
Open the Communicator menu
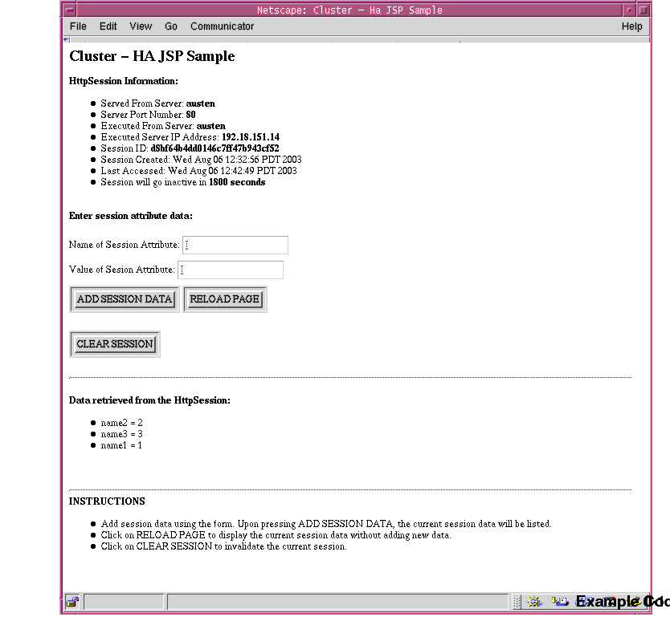tap(222, 26)
